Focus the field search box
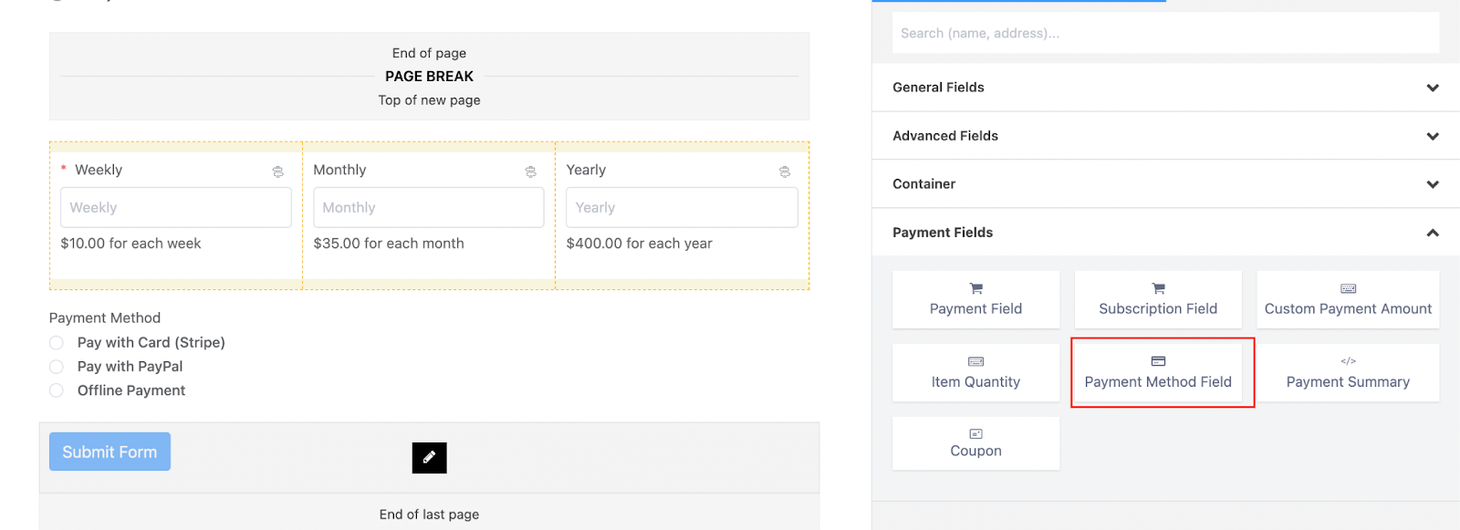The width and height of the screenshot is (1460, 530). coord(1164,34)
